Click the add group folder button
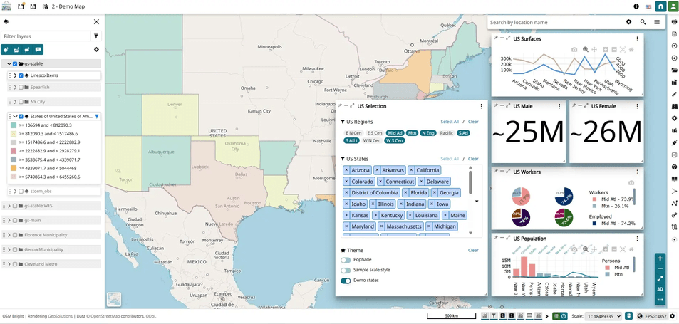The height and width of the screenshot is (324, 679). [x=17, y=49]
